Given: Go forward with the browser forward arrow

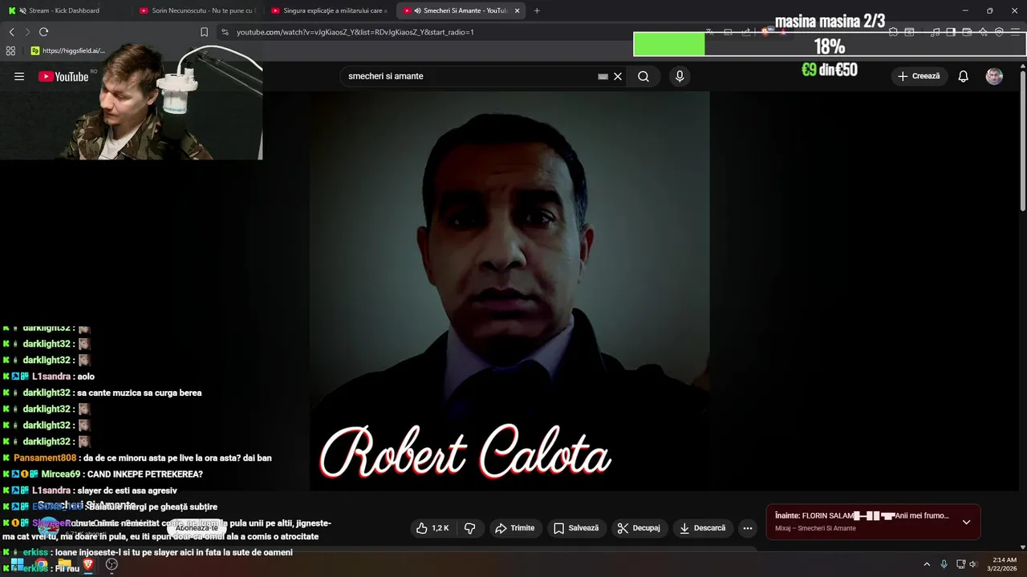Looking at the screenshot, I should (27, 32).
